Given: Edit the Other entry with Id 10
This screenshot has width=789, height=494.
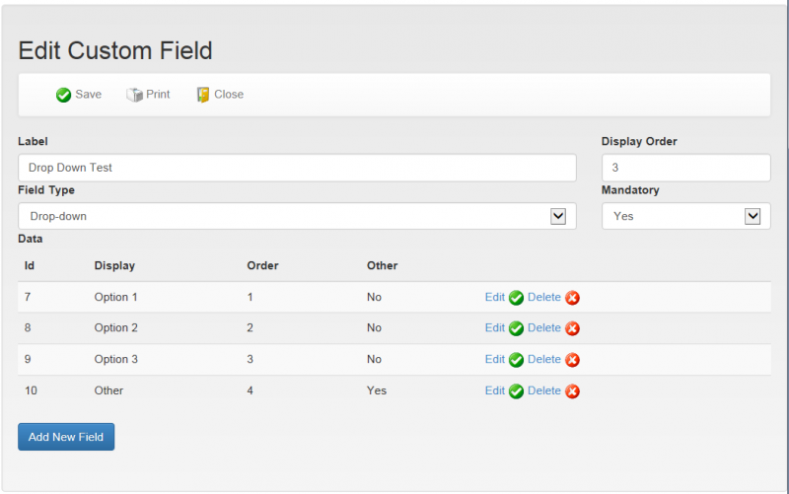Looking at the screenshot, I should (x=495, y=390).
